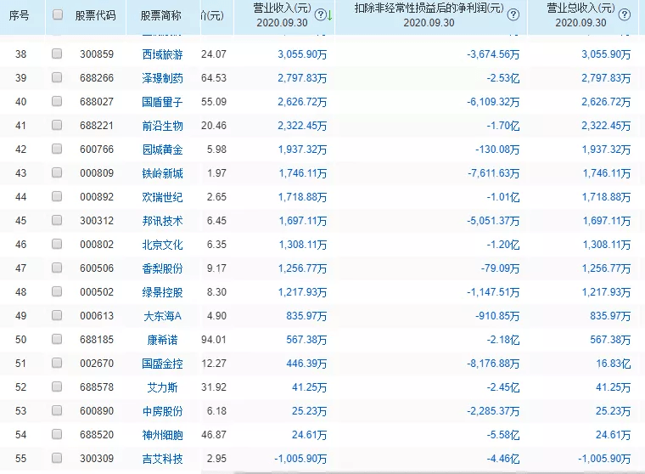Open help icon for 营业收入 column
Image resolution: width=645 pixels, height=474 pixels.
click(x=320, y=15)
